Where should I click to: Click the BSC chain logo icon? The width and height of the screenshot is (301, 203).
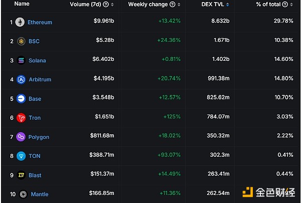click(x=21, y=41)
